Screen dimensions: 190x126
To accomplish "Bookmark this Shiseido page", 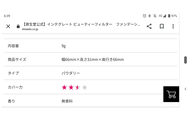I will [162, 26].
